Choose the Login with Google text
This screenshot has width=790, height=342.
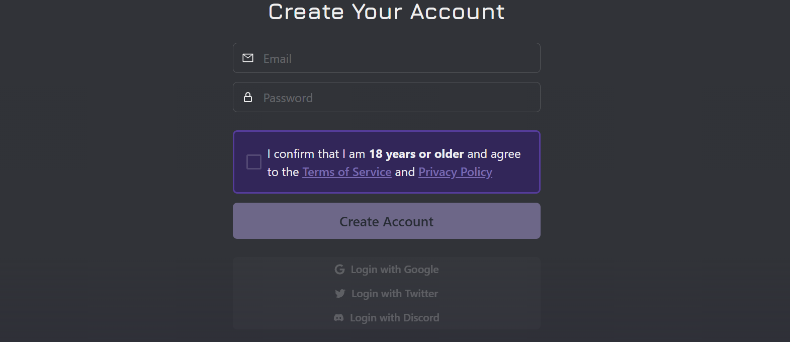[x=395, y=270]
